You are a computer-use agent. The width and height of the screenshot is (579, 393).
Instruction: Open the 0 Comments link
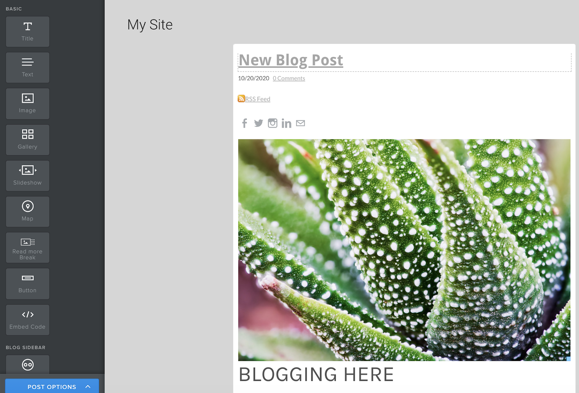(x=289, y=78)
